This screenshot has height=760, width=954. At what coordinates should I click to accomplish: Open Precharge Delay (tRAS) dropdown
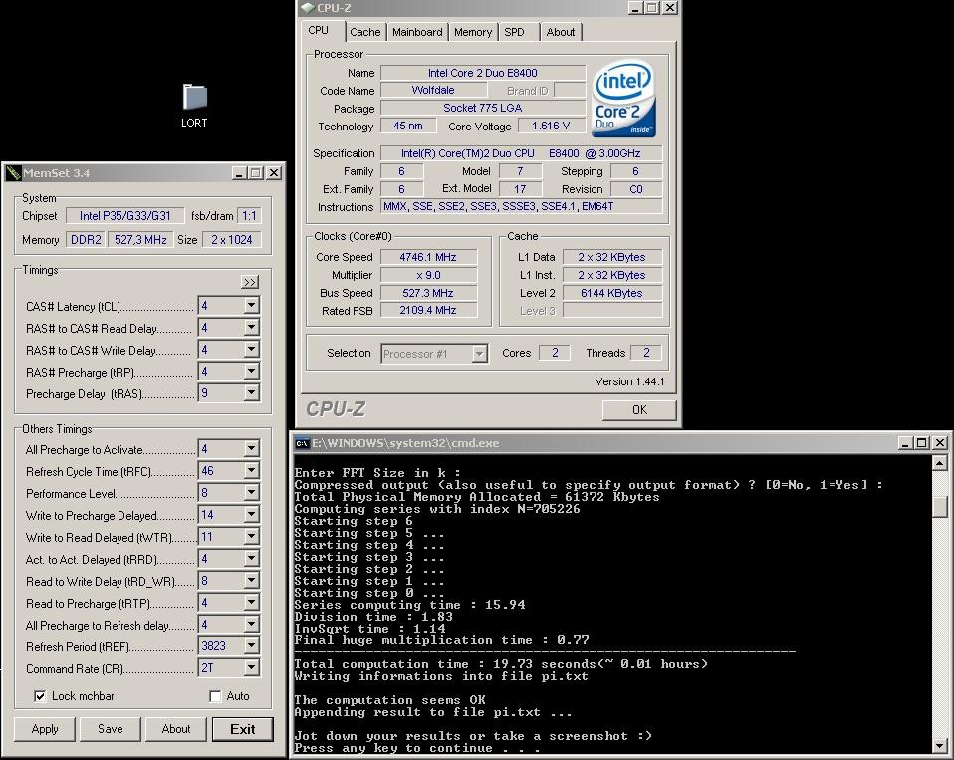click(x=251, y=393)
